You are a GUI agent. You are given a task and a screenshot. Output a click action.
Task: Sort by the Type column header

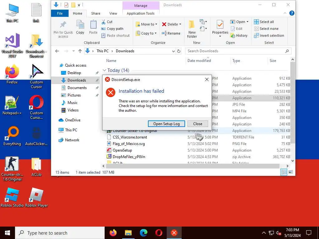[236, 61]
